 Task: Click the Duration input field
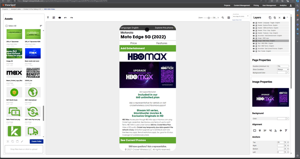pyautogui.click(x=283, y=66)
